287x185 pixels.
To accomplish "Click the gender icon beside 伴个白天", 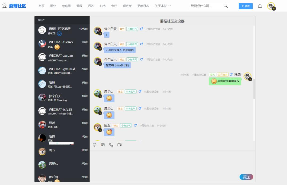I will pos(141,29).
